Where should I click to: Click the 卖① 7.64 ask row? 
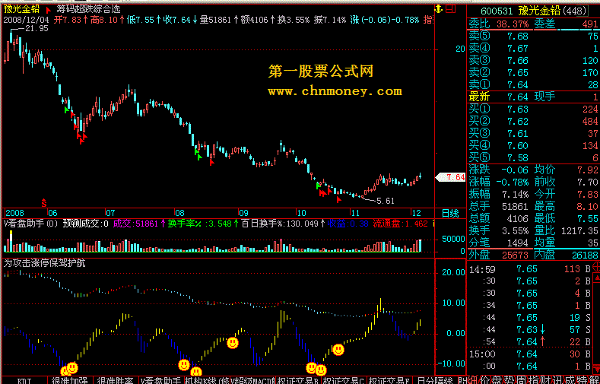click(533, 84)
